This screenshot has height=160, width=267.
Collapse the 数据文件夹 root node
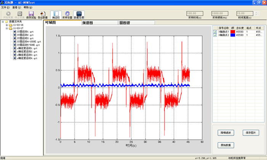click(x=3, y=21)
